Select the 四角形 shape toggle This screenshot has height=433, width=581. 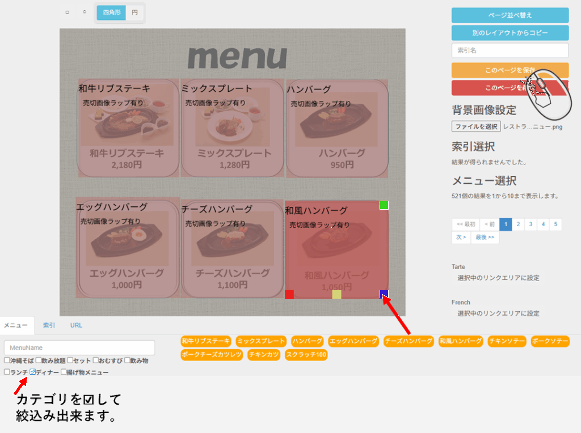tap(111, 12)
